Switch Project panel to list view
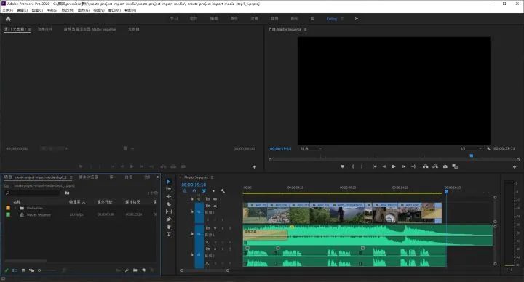The image size is (524, 282). pos(15,270)
